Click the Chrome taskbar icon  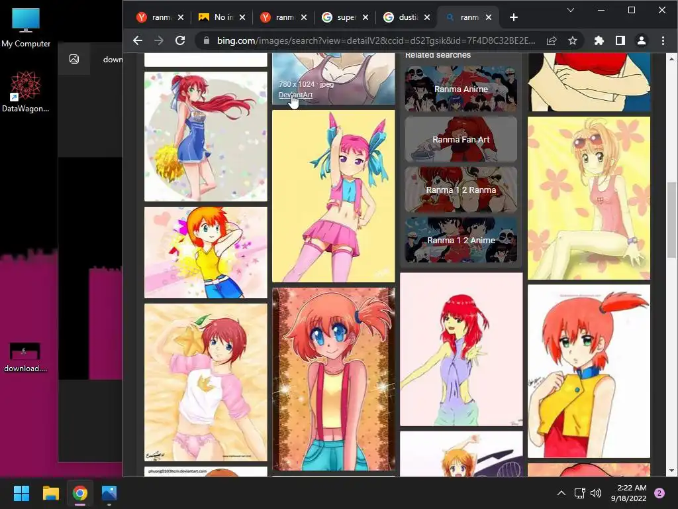click(80, 493)
